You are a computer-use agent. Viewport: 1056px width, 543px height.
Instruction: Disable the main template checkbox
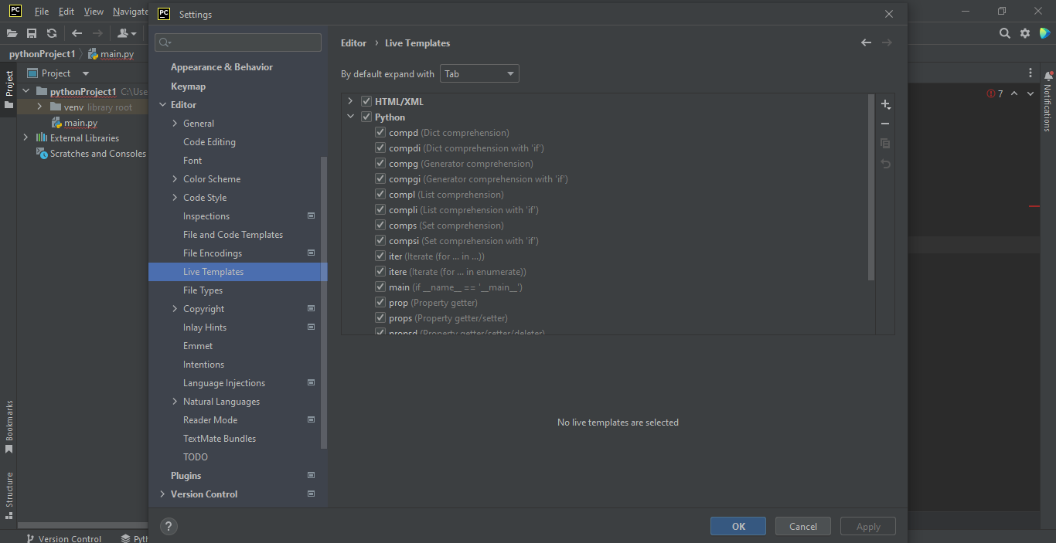[x=380, y=287]
